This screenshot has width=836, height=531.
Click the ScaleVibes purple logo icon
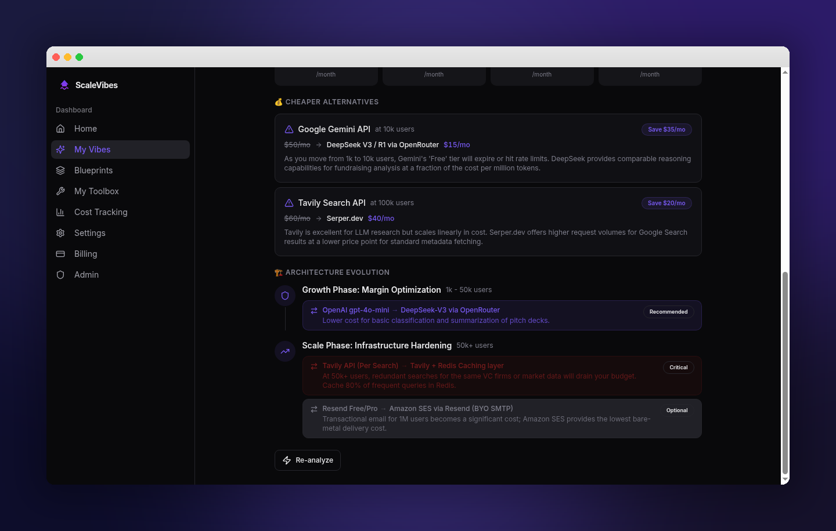(x=64, y=85)
